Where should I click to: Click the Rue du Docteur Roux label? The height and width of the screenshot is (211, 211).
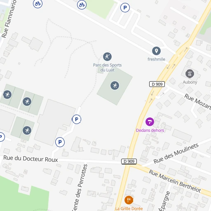(x=30, y=159)
